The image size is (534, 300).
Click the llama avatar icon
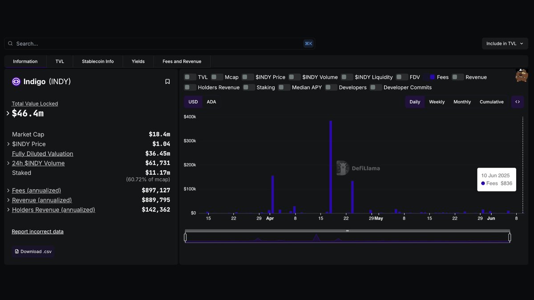pos(522,75)
